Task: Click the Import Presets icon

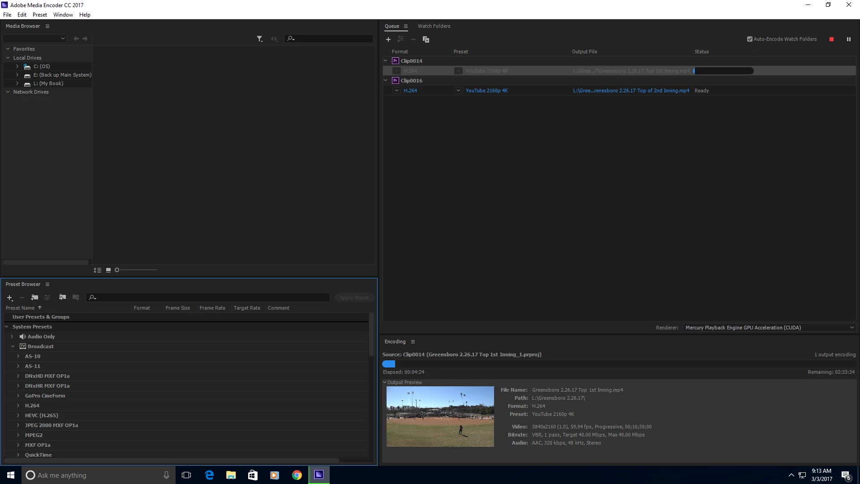Action: [62, 297]
